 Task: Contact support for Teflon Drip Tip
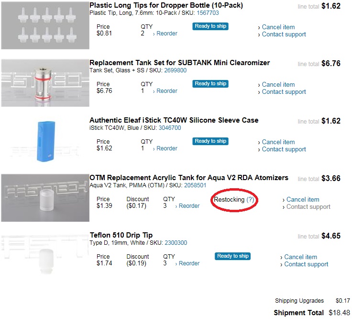pyautogui.click(x=306, y=264)
